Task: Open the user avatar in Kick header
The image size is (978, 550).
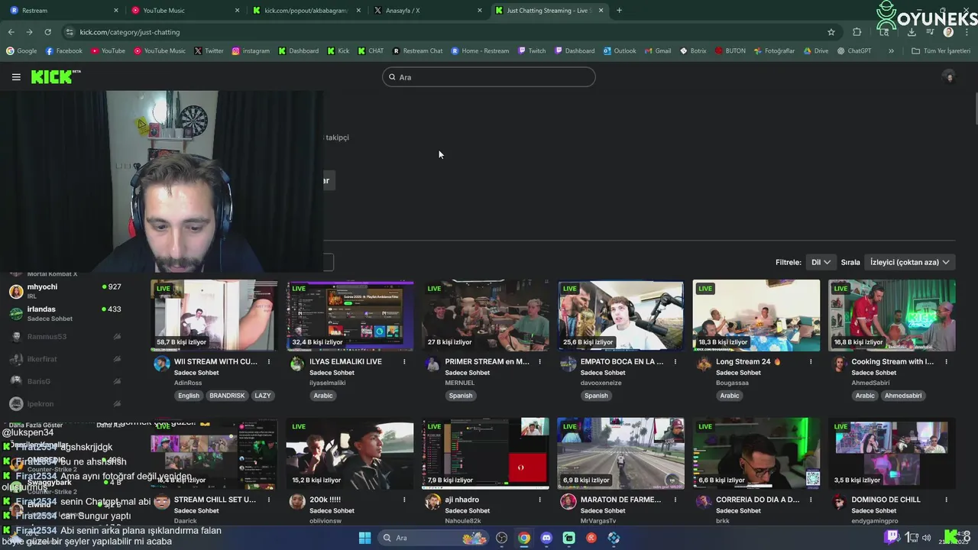Action: click(949, 76)
